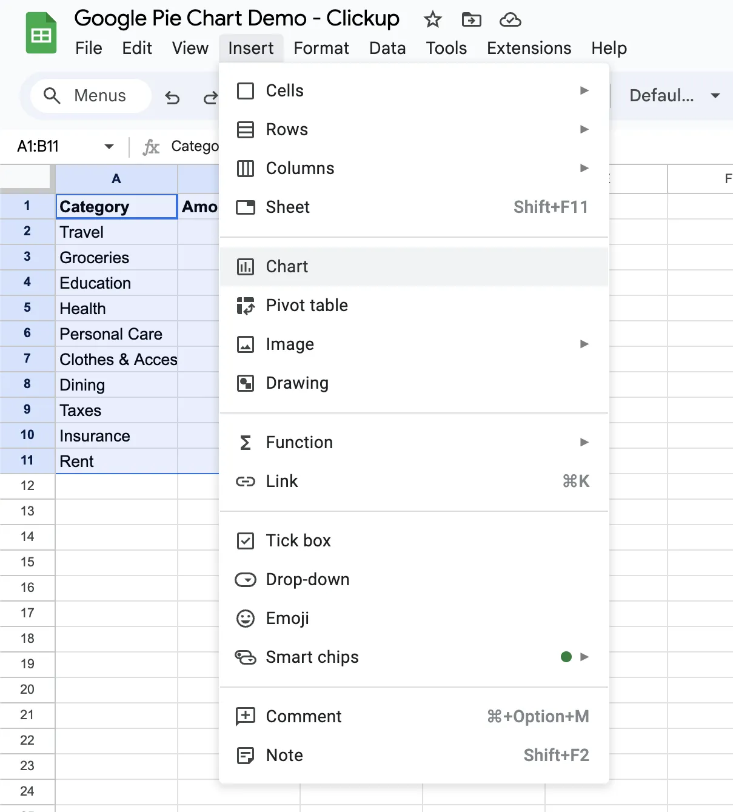Click the Emoji smiley icon
Viewport: 733px width, 812px height.
coord(246,619)
